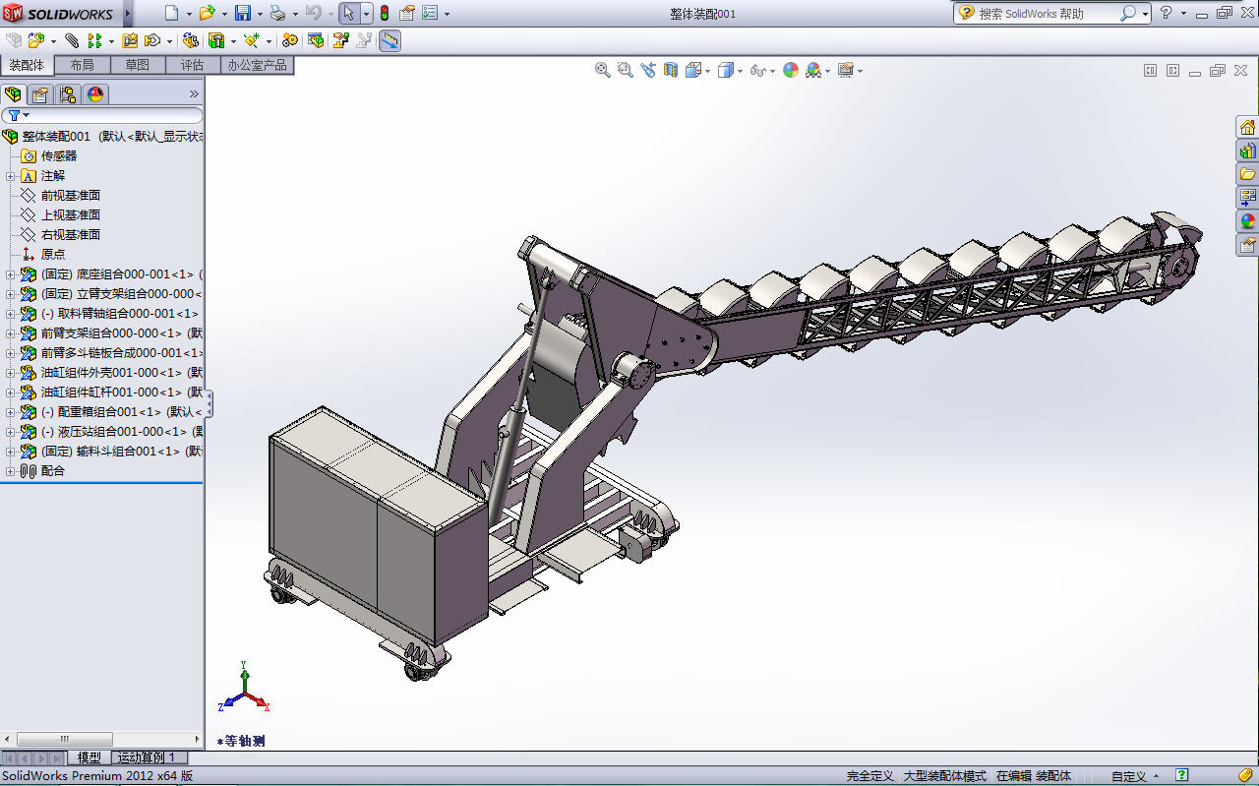Toggle the Select arrow tool
Screen dimensions: 1259x786
pos(348,14)
